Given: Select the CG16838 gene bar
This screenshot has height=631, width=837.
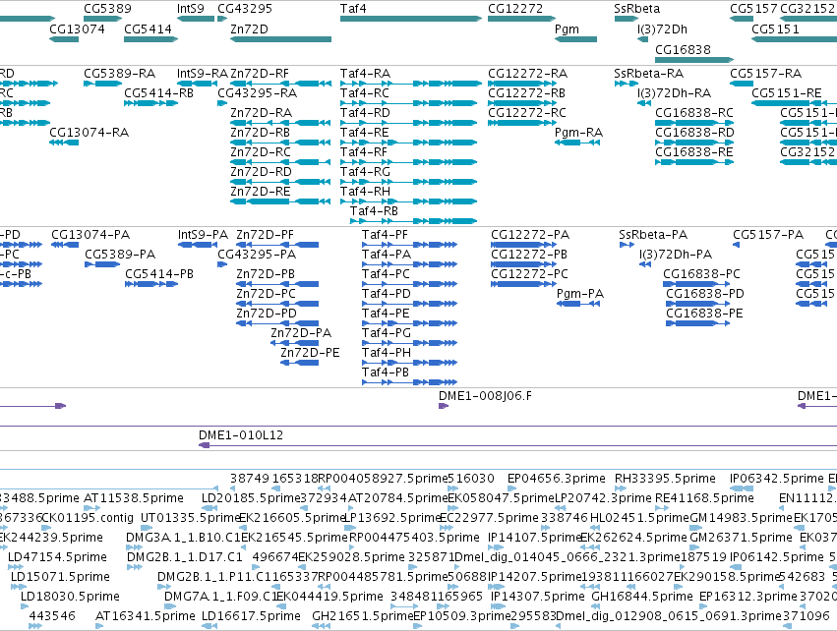Looking at the screenshot, I should [x=694, y=60].
